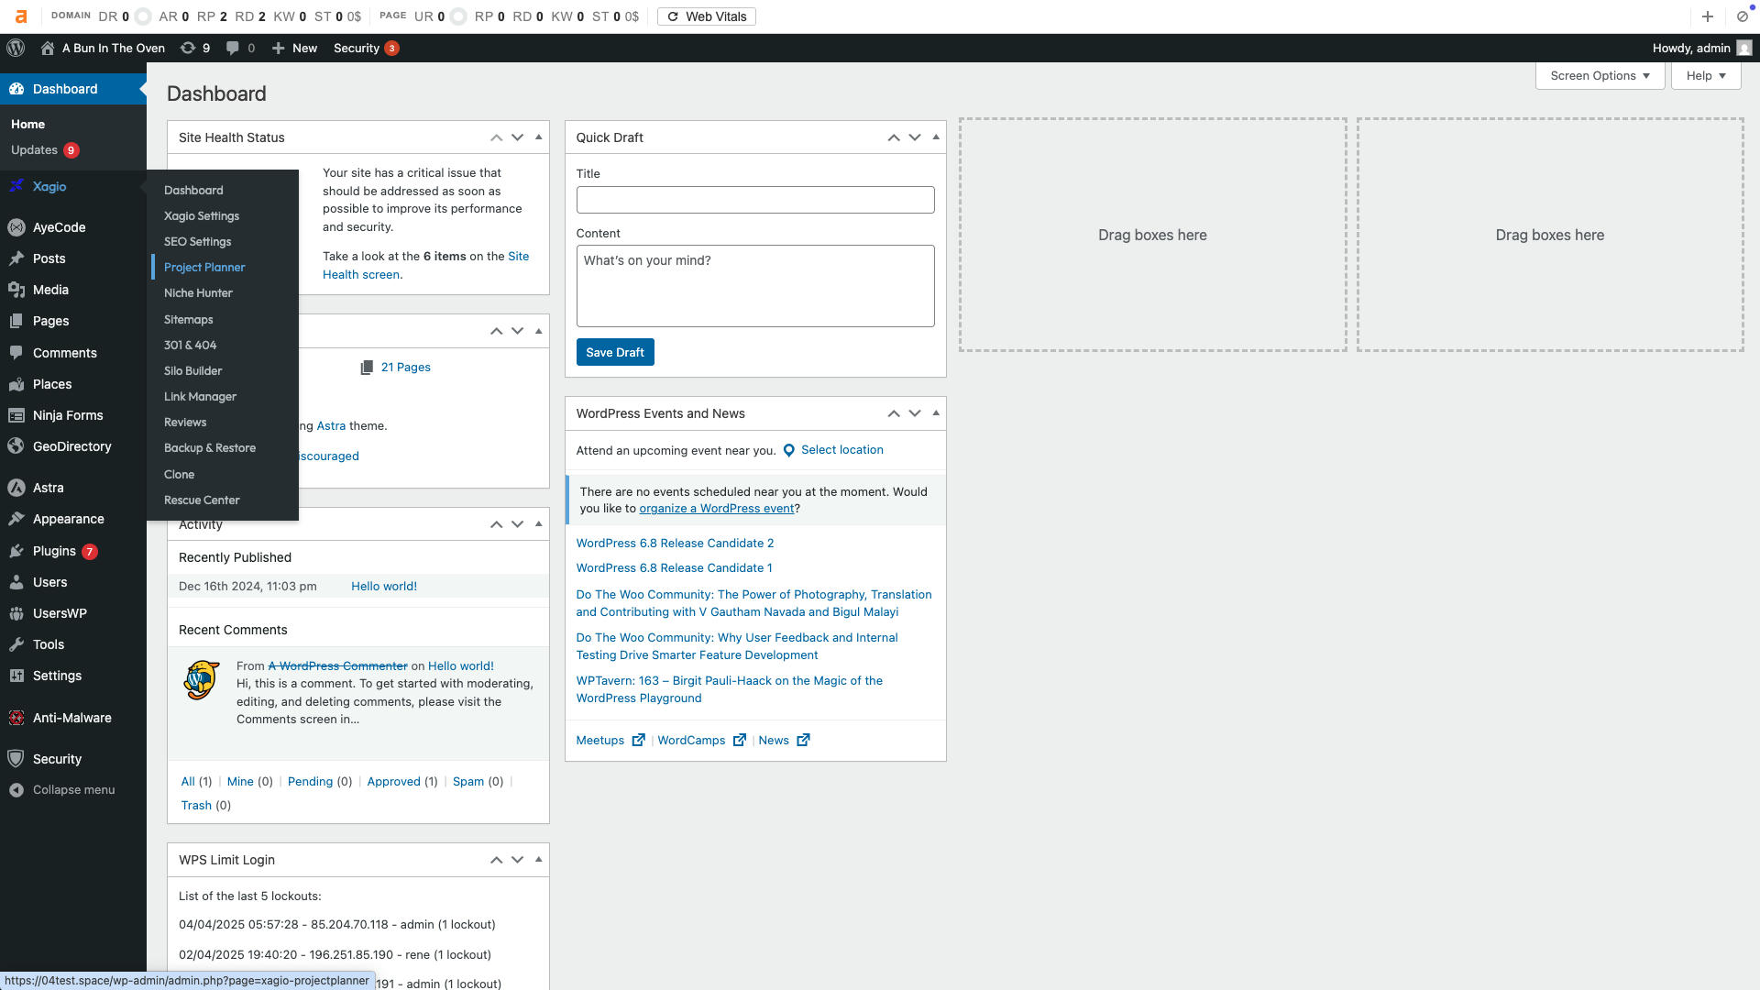Open Rescue Center submenu item
This screenshot has height=990, width=1760.
pyautogui.click(x=202, y=500)
